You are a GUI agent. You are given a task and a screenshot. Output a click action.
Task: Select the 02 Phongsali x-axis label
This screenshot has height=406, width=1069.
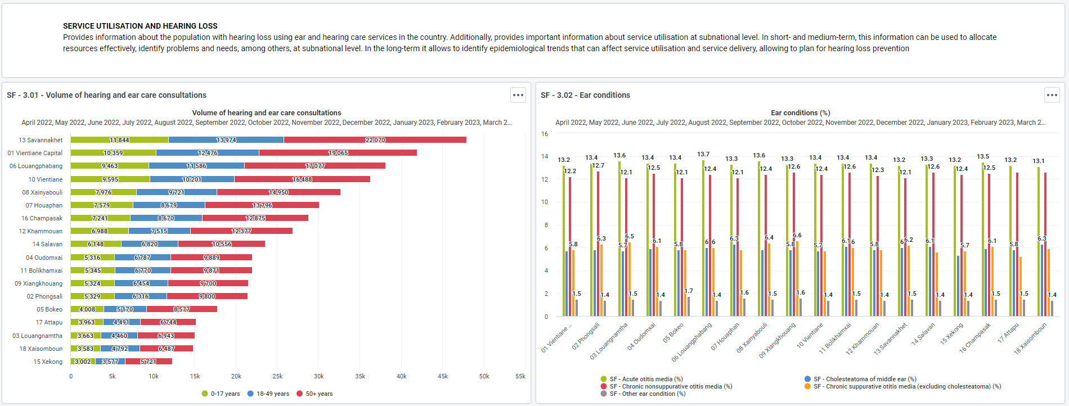pyautogui.click(x=586, y=336)
